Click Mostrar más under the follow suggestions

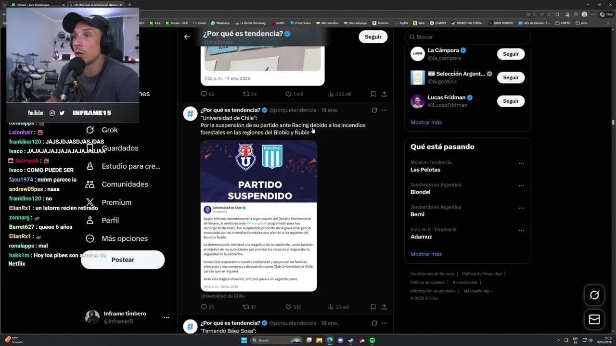(x=426, y=122)
